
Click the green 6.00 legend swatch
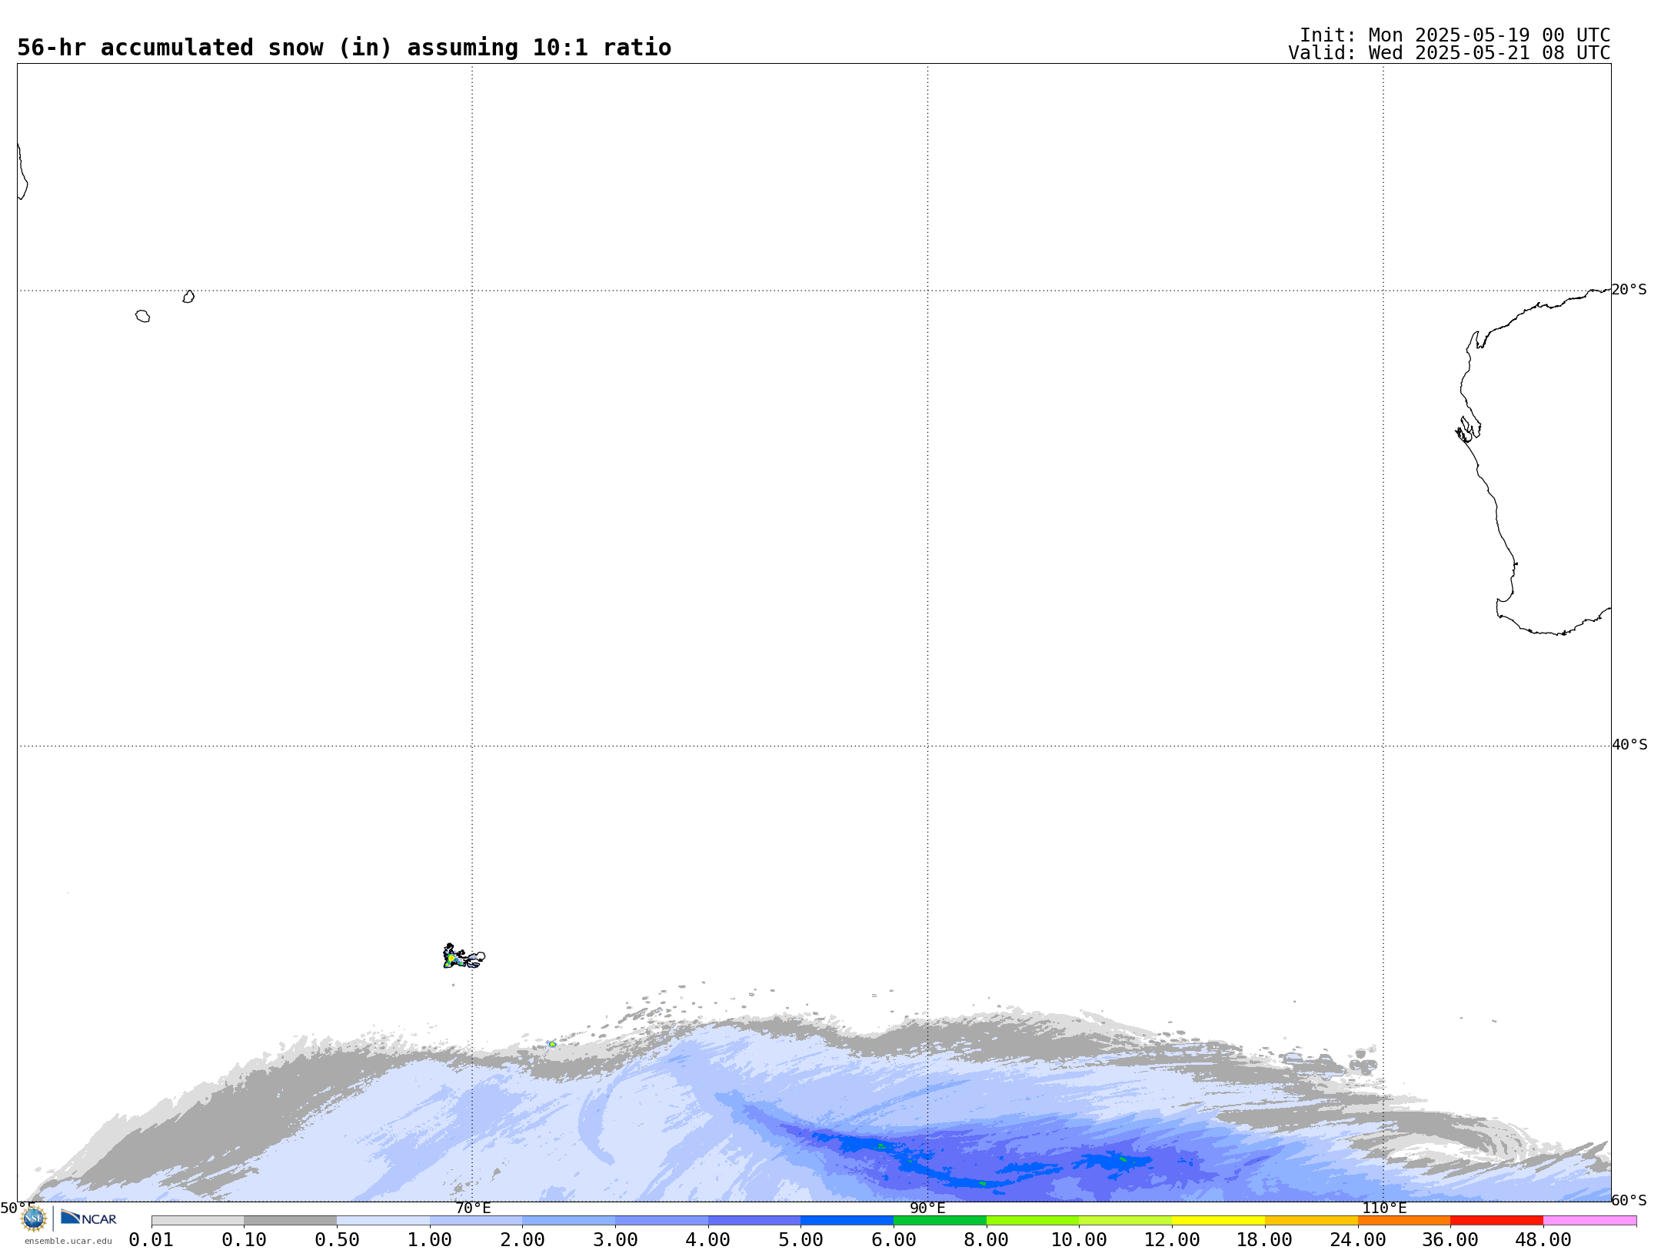940,1221
